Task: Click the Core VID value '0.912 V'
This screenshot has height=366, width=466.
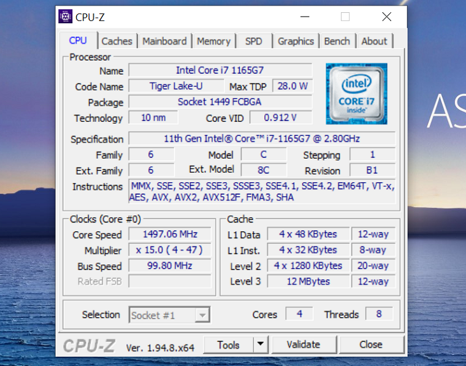Action: [x=281, y=117]
